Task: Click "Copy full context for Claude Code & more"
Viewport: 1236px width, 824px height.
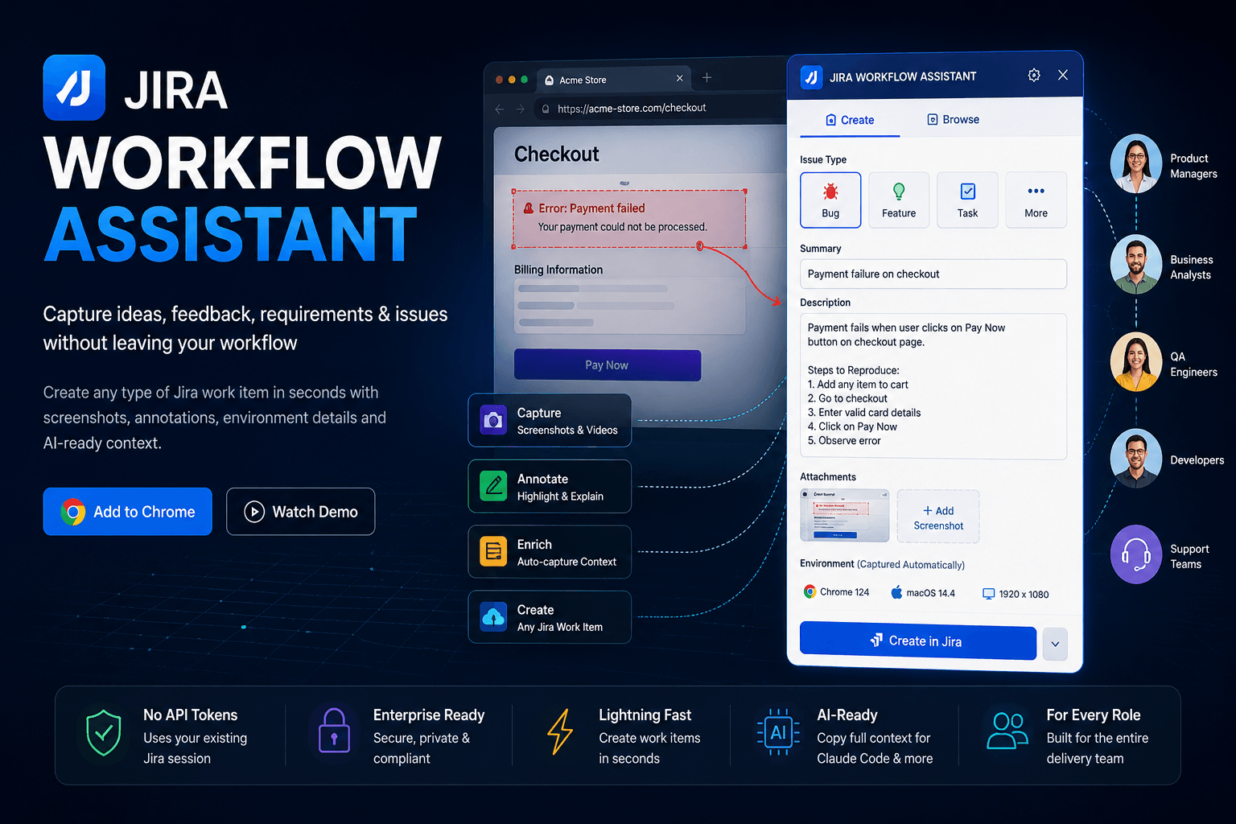Action: [x=875, y=748]
